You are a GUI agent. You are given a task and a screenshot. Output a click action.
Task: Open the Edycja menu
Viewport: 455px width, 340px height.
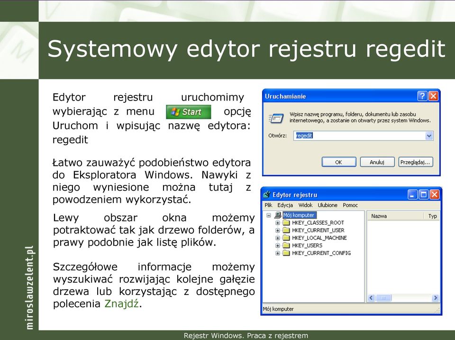click(285, 205)
